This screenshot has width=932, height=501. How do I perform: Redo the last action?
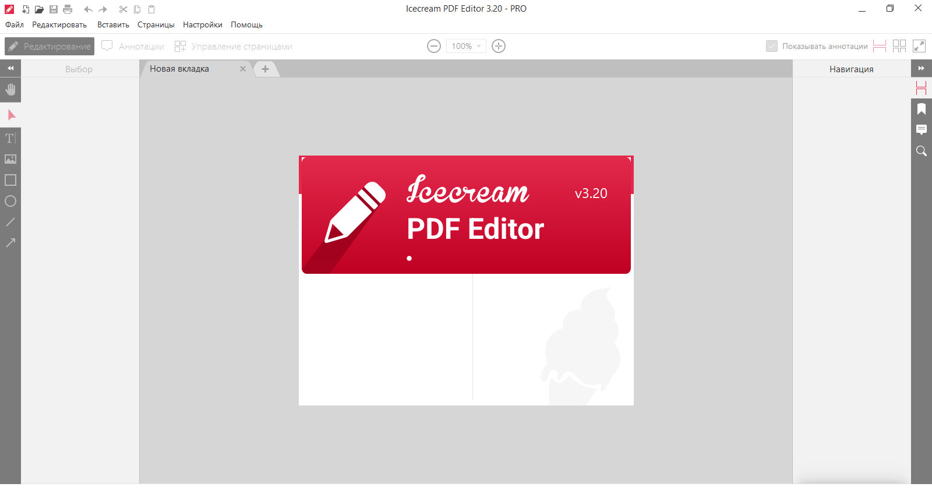103,9
